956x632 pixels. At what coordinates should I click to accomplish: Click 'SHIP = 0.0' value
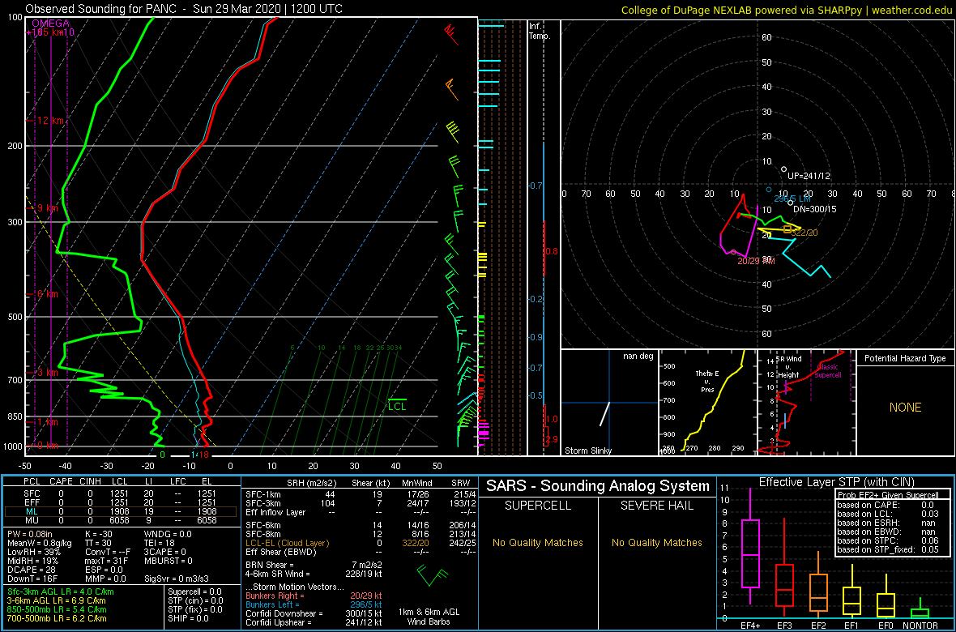tap(189, 618)
